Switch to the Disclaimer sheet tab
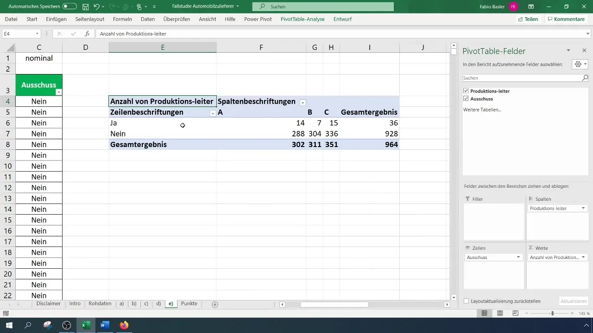Viewport: 593px width, 333px height. [49, 304]
